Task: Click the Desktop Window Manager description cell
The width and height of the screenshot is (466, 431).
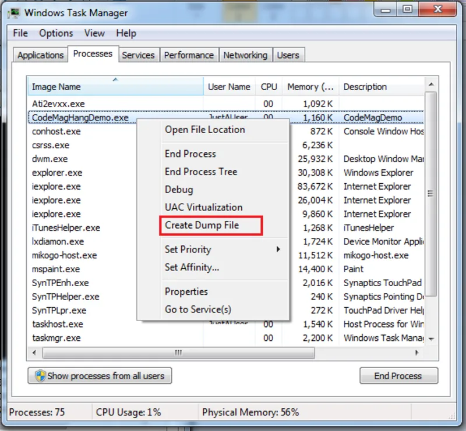Action: pyautogui.click(x=383, y=159)
